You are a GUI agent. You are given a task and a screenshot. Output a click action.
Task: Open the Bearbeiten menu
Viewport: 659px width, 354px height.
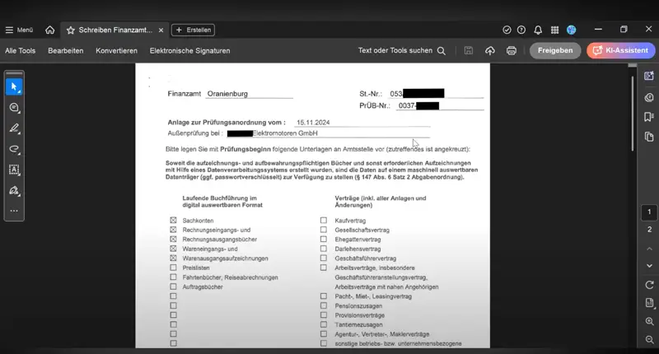(65, 50)
